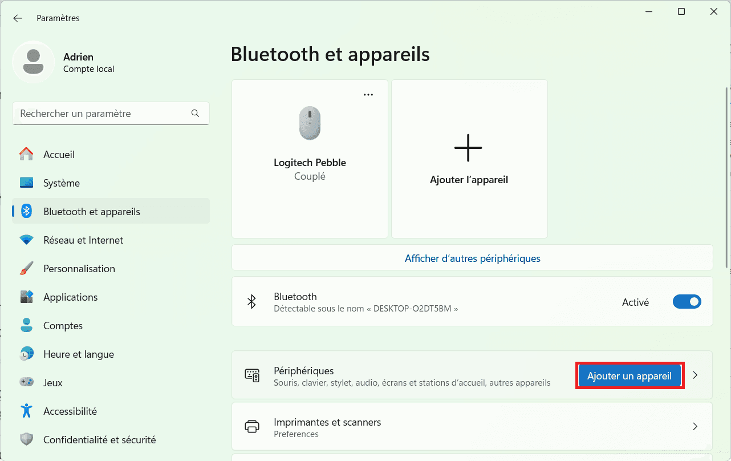
Task: Select the Personnalisation paintbrush icon
Action: pyautogui.click(x=26, y=268)
